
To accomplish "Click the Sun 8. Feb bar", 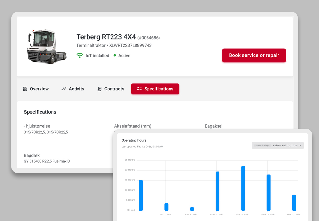I will (192, 209).
